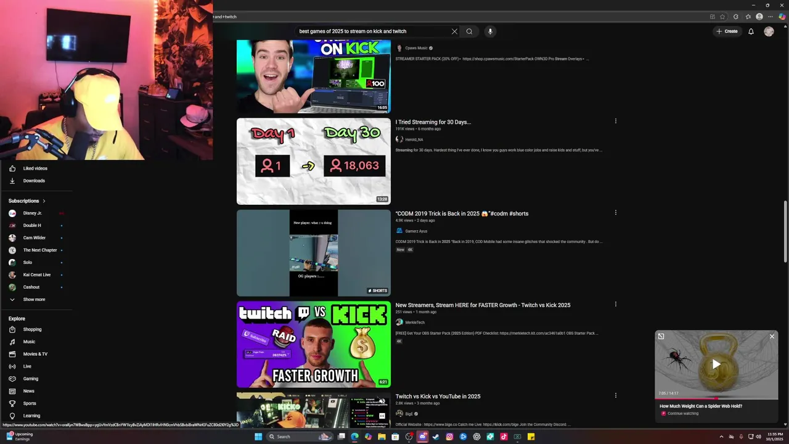Screen dimensions: 789x444
Task: Open File Explorer from the taskbar
Action: point(382,437)
